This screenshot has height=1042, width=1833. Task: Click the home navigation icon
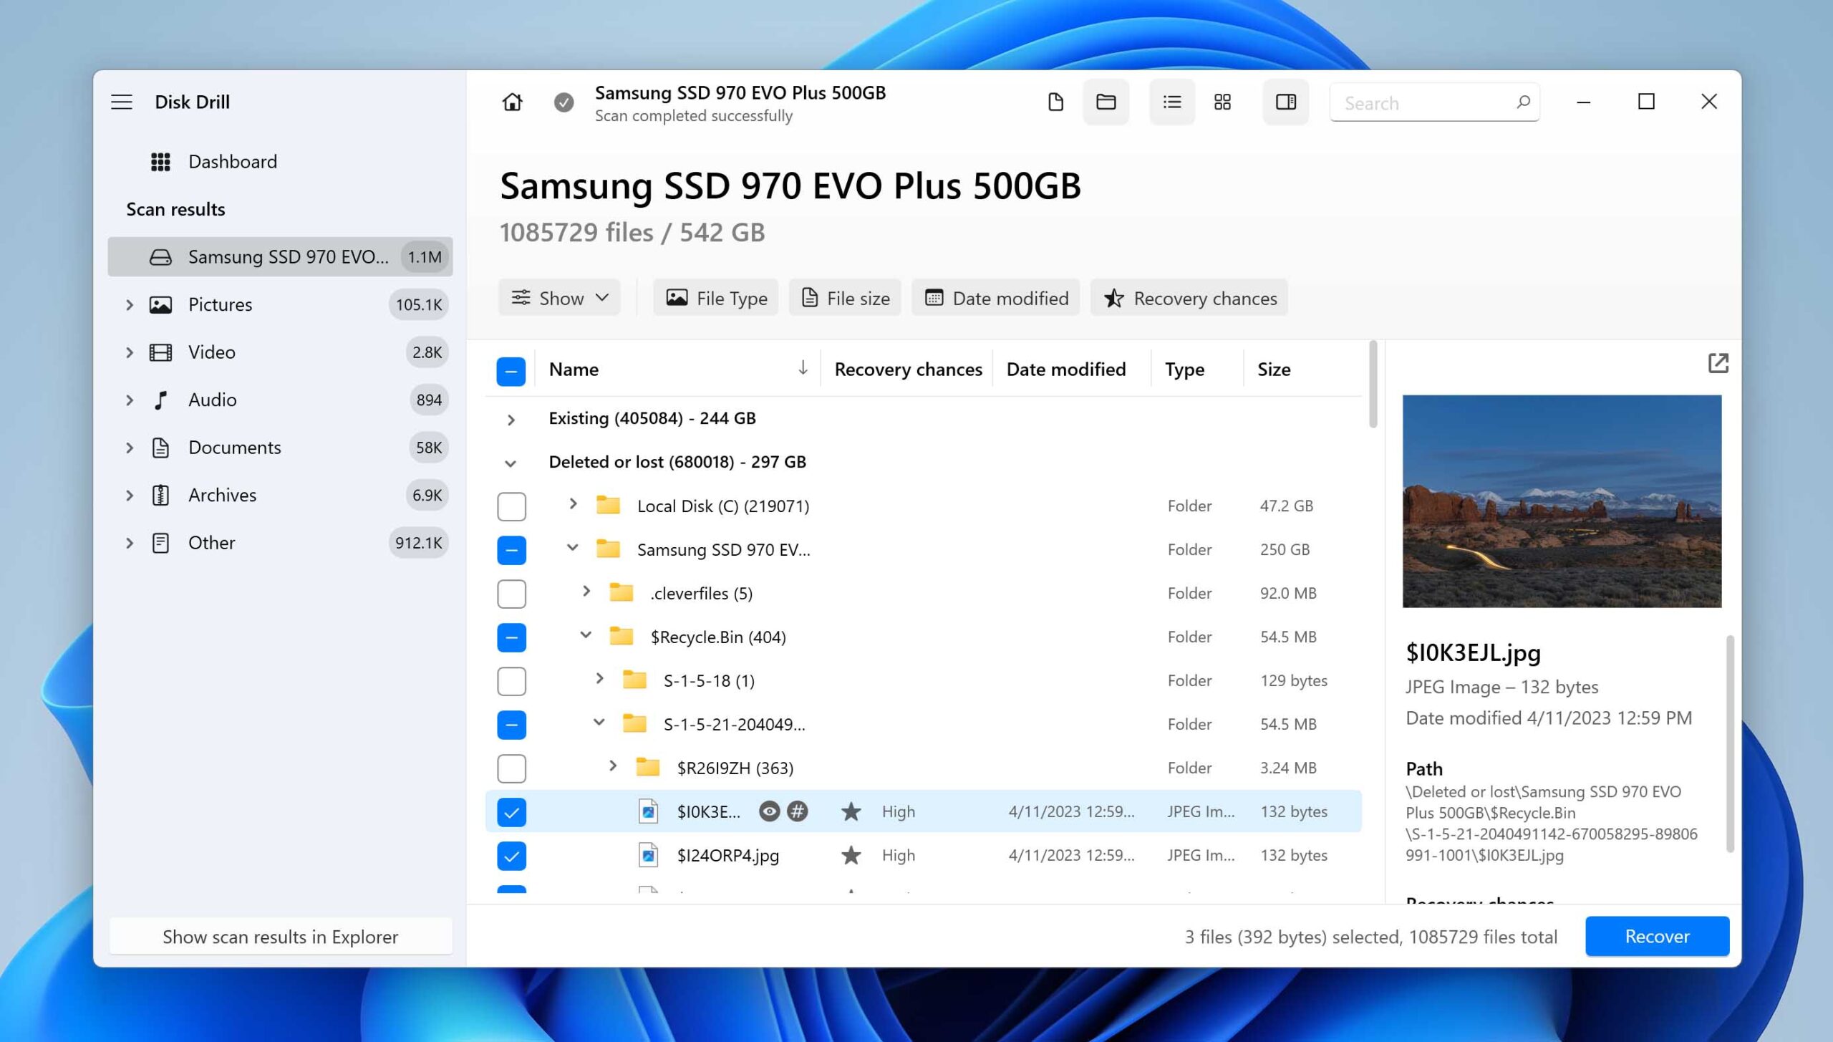pos(513,101)
